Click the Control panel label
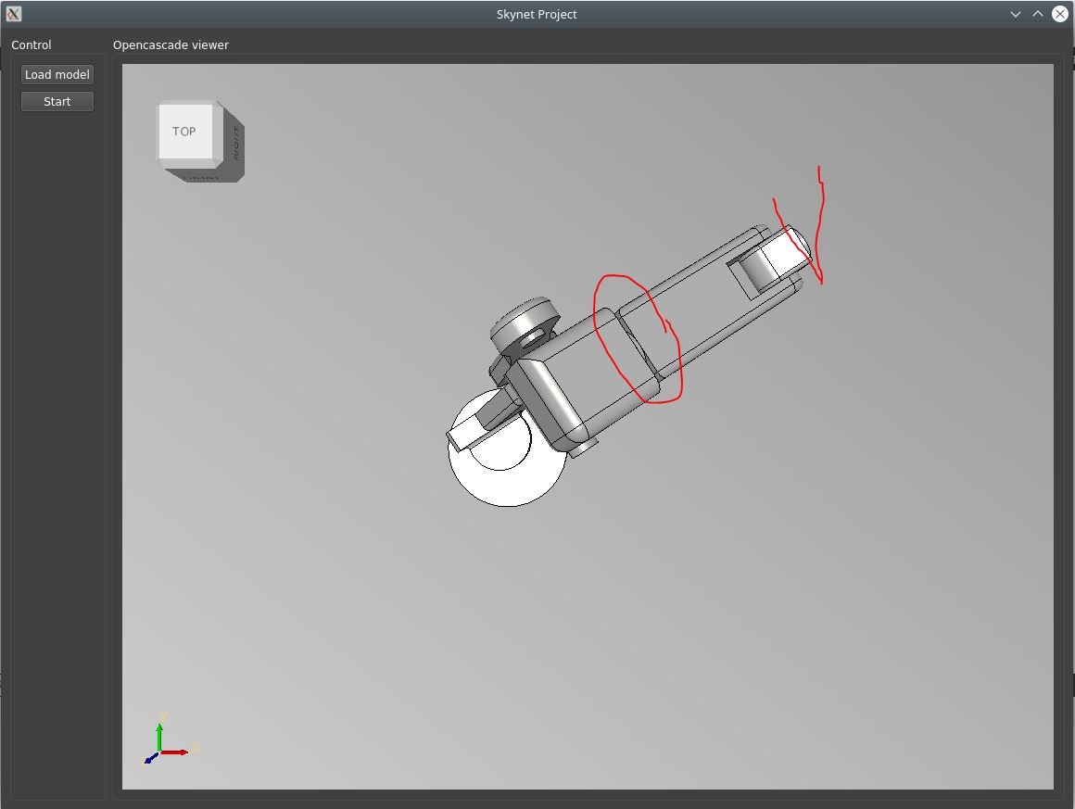 coord(32,44)
